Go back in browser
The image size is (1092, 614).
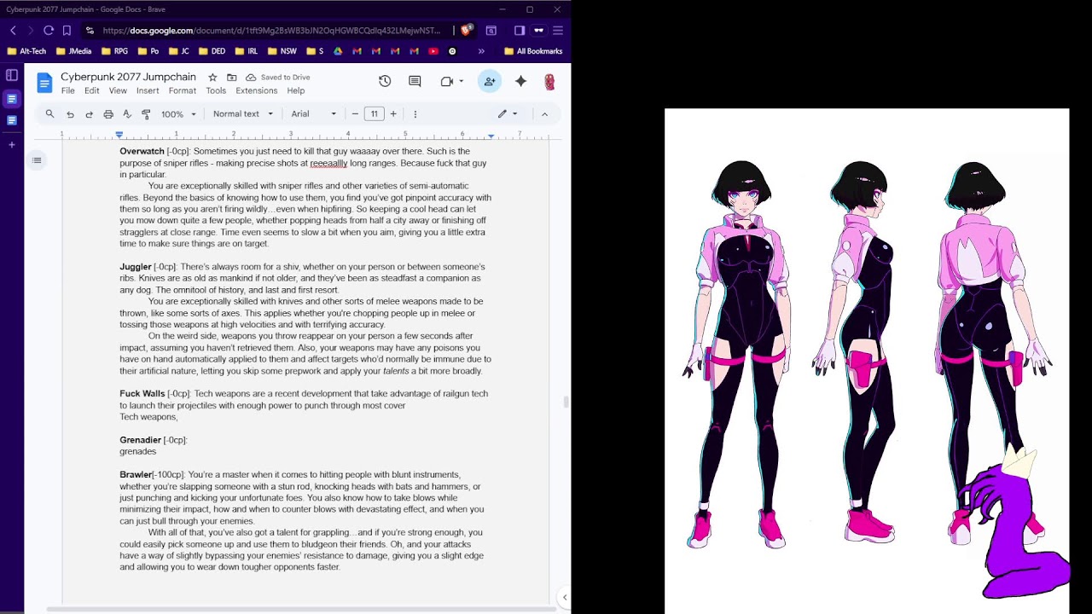pos(13,30)
